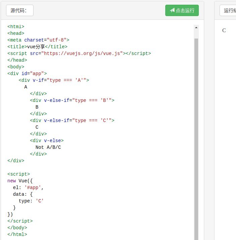Screen dimensions: 236x240
Task: Click the scrollbar up arrow in code editor
Action: [x=196, y=27]
